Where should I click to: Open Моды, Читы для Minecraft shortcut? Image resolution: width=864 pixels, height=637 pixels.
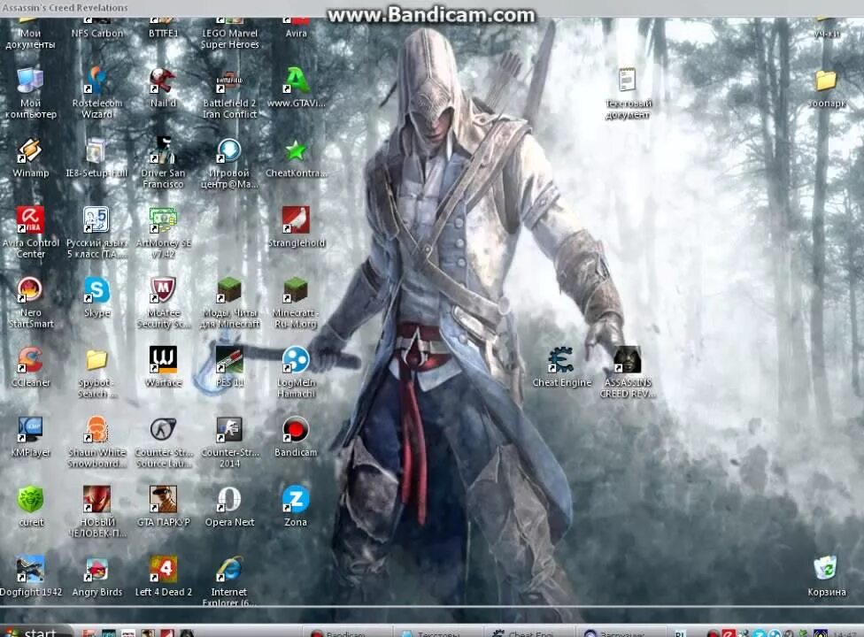pos(229,290)
